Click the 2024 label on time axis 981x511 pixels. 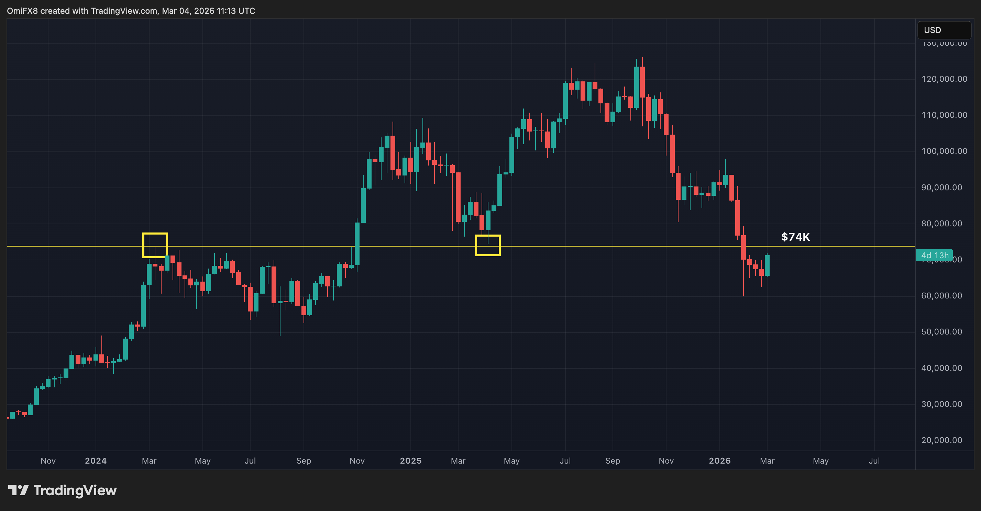coord(96,461)
